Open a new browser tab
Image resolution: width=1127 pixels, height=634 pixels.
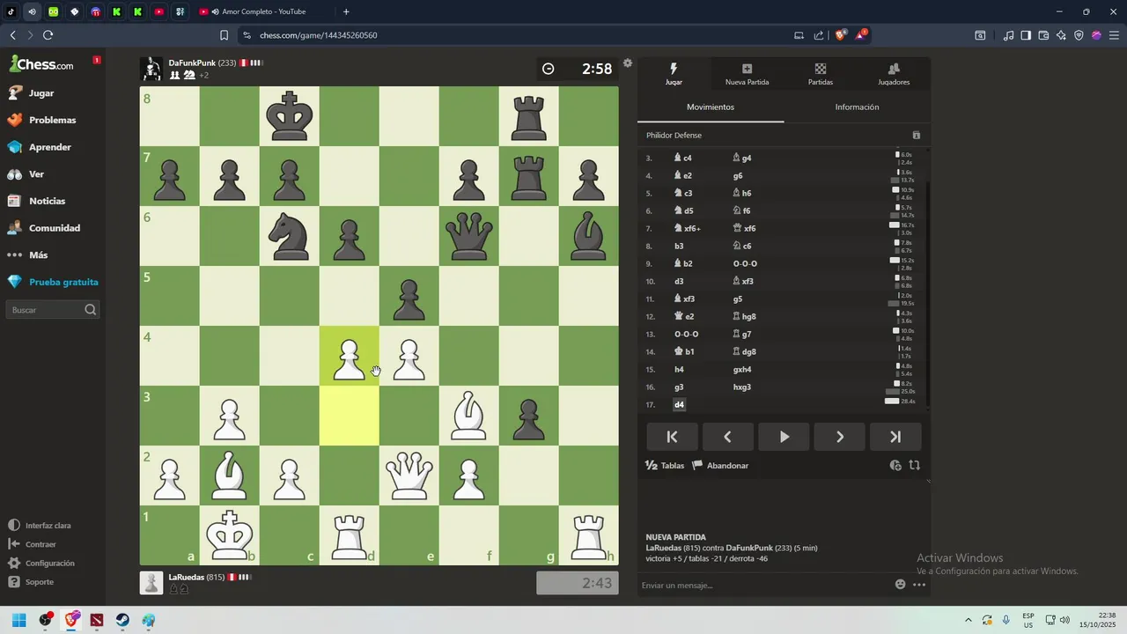[x=346, y=11]
